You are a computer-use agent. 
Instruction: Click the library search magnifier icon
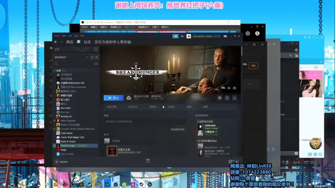[x=56, y=64]
